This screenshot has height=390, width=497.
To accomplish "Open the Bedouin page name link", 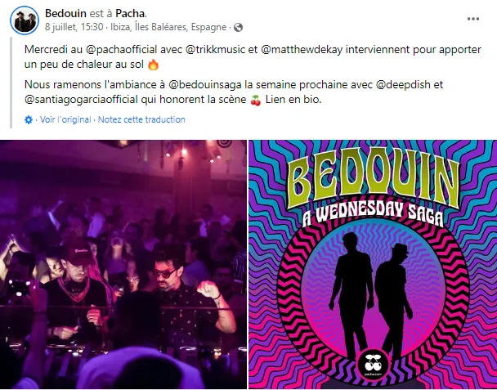I will 65,13.
